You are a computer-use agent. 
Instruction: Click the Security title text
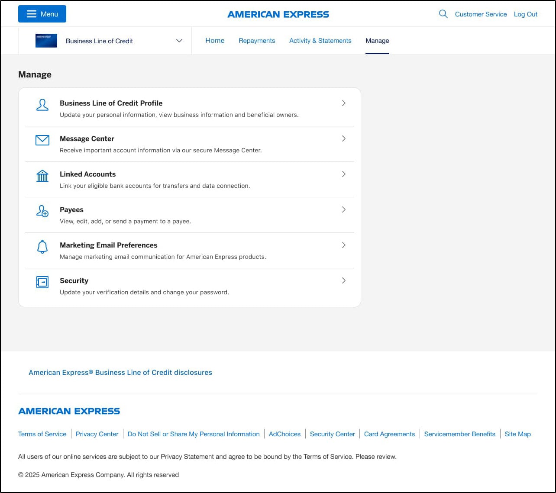(x=74, y=280)
